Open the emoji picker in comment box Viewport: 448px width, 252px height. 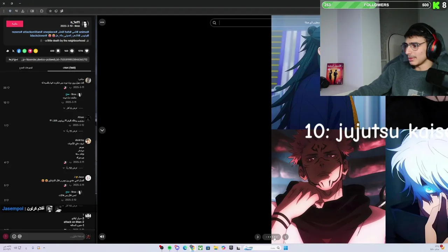pos(14,237)
